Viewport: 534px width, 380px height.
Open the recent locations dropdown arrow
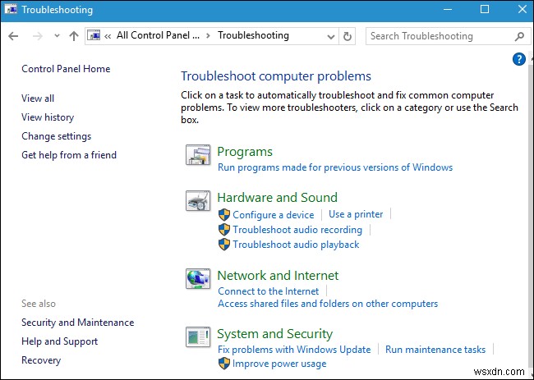pos(57,36)
